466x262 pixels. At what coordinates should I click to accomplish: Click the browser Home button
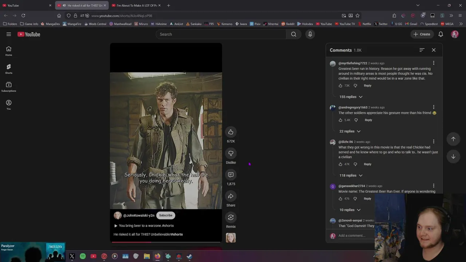point(59,16)
